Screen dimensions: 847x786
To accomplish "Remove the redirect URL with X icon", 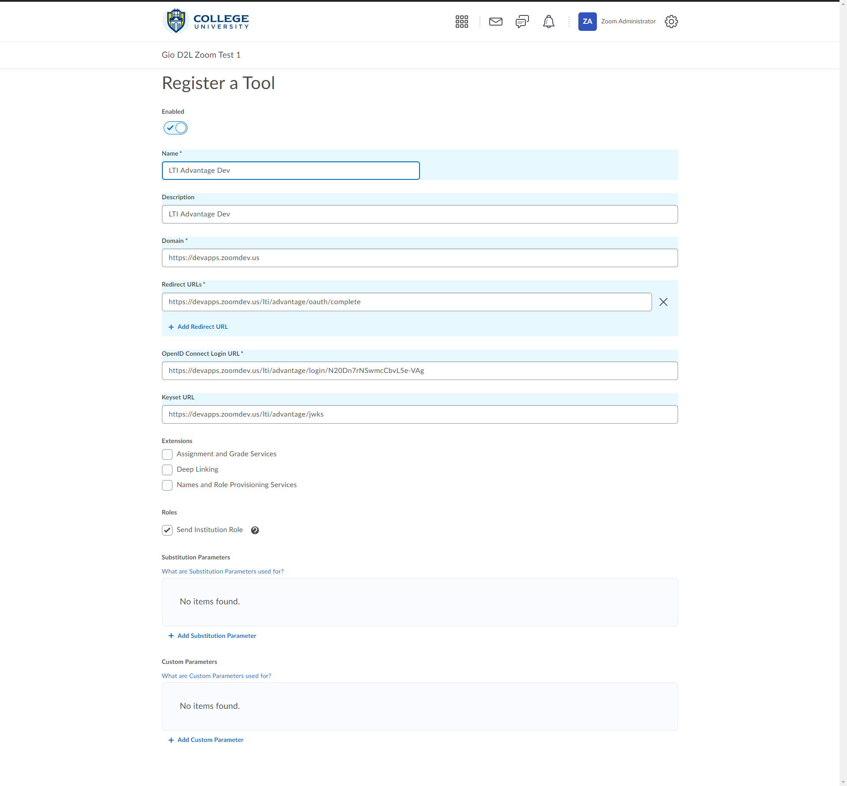I will 663,302.
